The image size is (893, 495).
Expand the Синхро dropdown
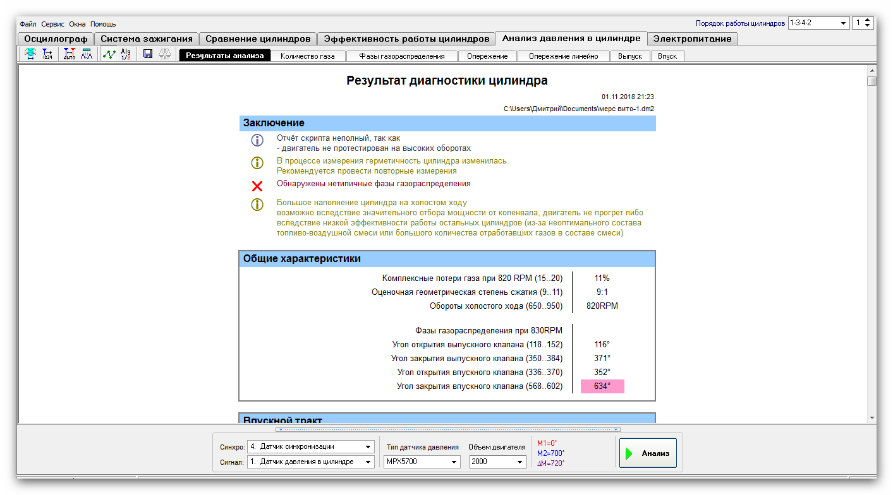368,446
